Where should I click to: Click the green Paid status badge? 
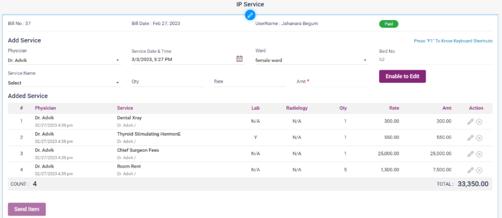coord(388,23)
